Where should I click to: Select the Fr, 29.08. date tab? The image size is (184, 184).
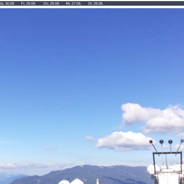[x=29, y=4]
